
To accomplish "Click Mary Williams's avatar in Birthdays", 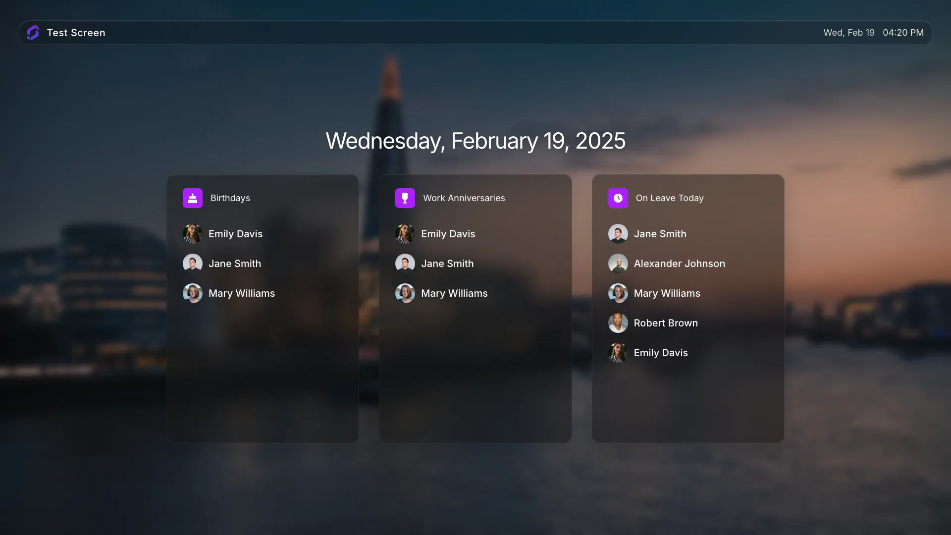I will point(193,293).
